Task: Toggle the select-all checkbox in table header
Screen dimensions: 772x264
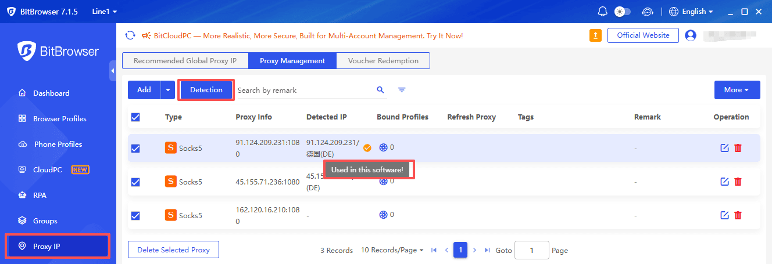Action: point(135,117)
